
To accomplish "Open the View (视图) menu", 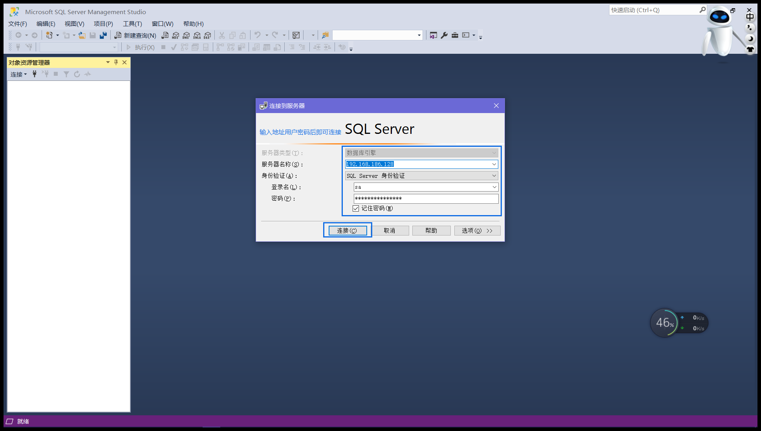I will pos(75,24).
